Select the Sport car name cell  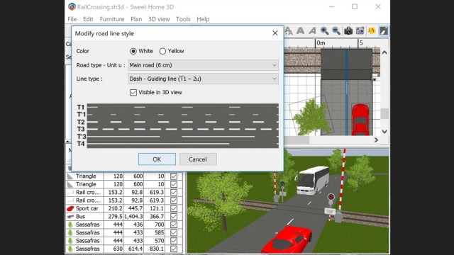click(87, 208)
